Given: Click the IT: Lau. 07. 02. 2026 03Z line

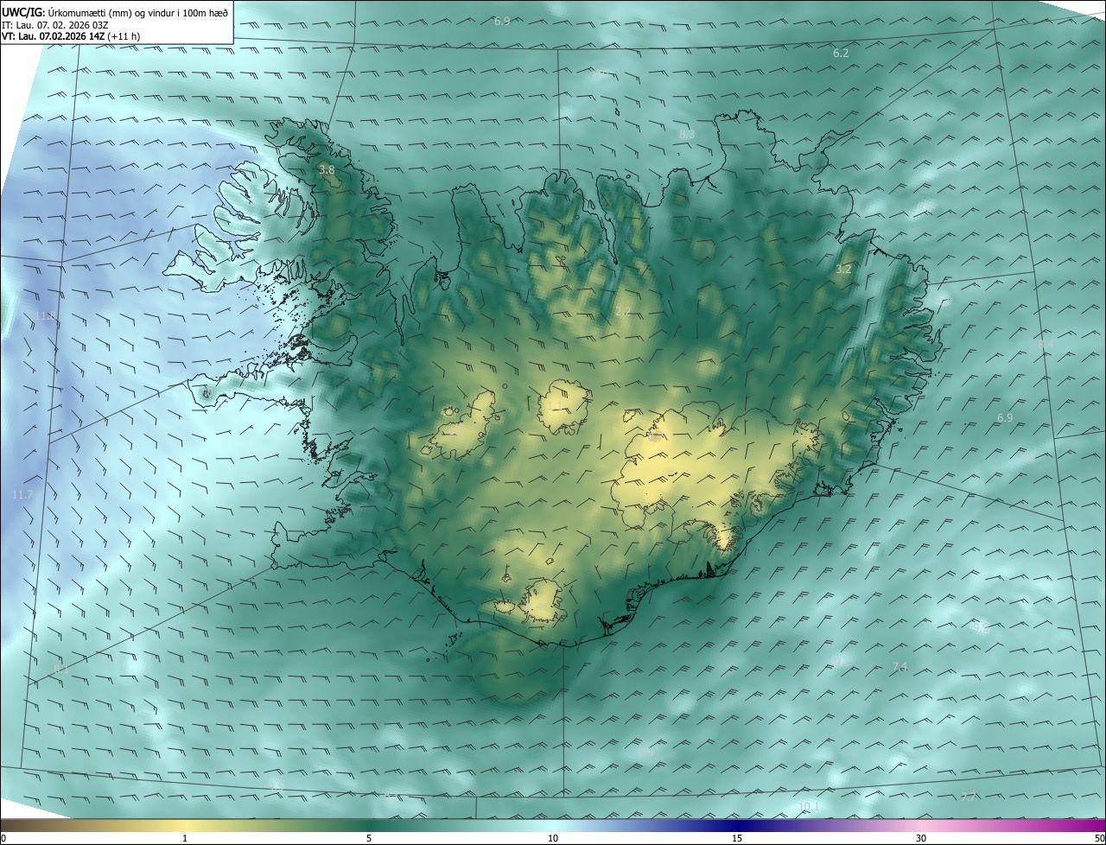Looking at the screenshot, I should coord(55,24).
